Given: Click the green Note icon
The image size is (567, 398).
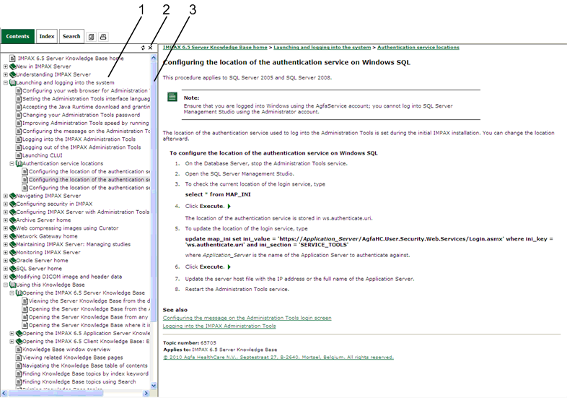Looking at the screenshot, I should tap(172, 97).
